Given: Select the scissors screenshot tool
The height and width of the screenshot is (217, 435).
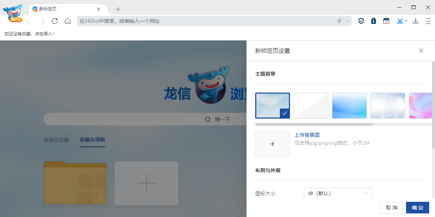Looking at the screenshot, I should coord(399,21).
